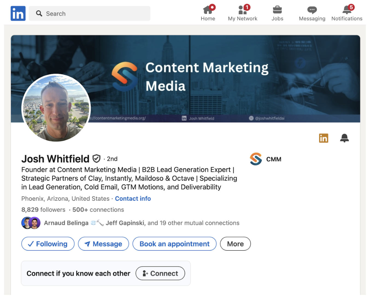Open the Contact info link
This screenshot has height=298, width=370.
coord(133,198)
